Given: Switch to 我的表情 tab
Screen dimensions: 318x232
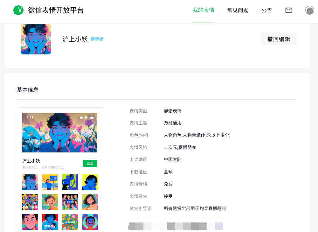Looking at the screenshot, I should pyautogui.click(x=204, y=10).
